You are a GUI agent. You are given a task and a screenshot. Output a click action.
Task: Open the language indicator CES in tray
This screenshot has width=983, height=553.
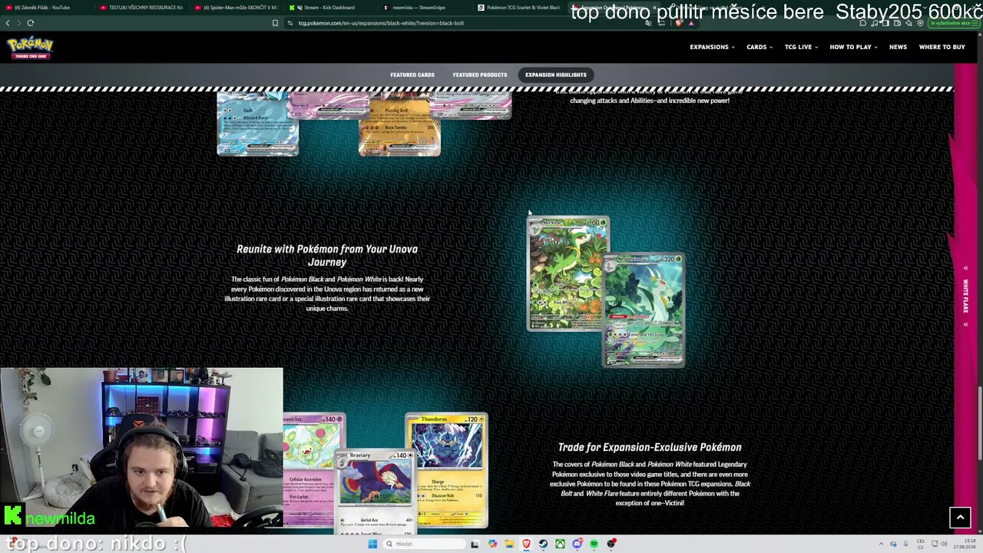coord(921,544)
